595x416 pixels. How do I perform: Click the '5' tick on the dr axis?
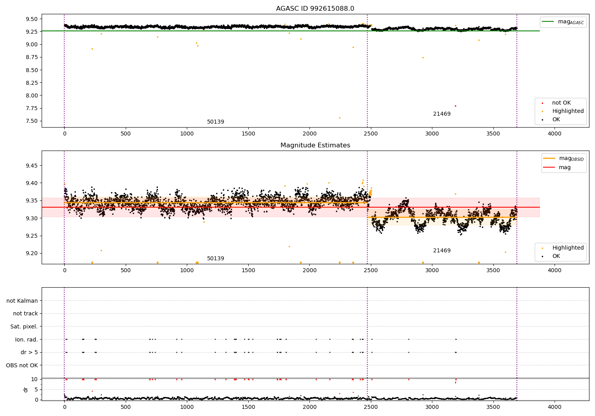click(x=36, y=389)
